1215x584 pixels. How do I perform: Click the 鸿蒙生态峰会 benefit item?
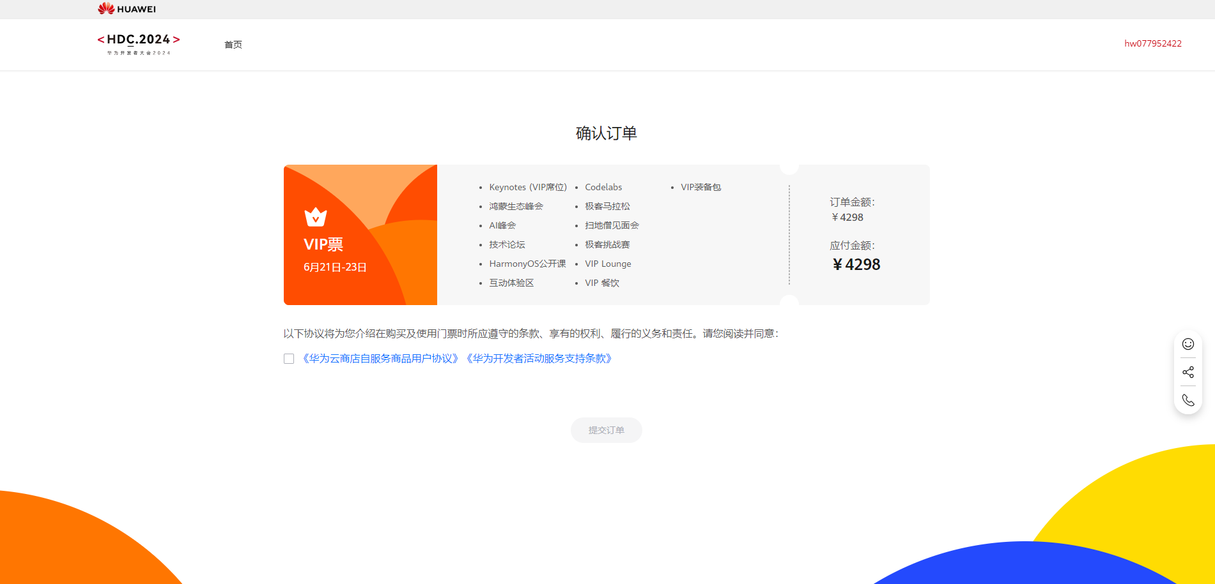click(x=516, y=206)
